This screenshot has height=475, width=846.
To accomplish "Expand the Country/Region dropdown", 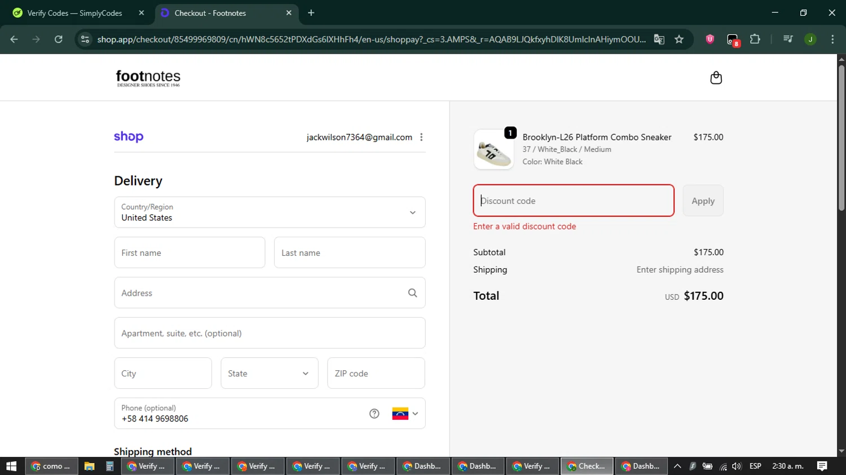I will pos(270,212).
